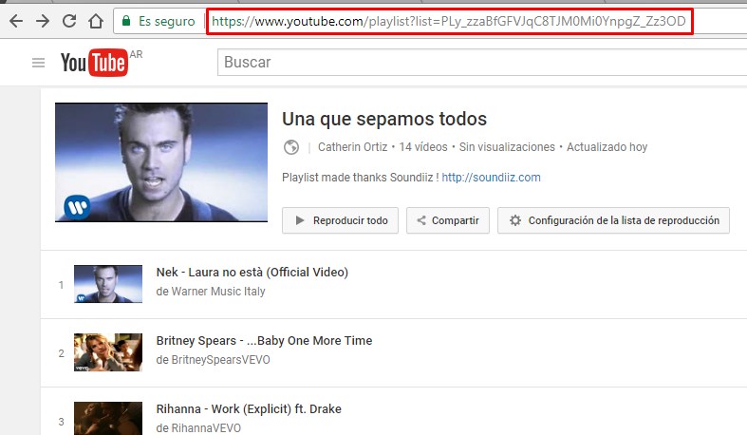
Task: Open Britney Spears Baby One More Time
Action: [265, 341]
